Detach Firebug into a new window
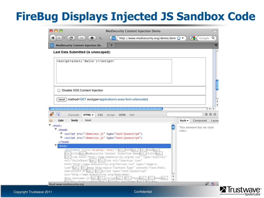This screenshot has width=264, height=198. 210,114
